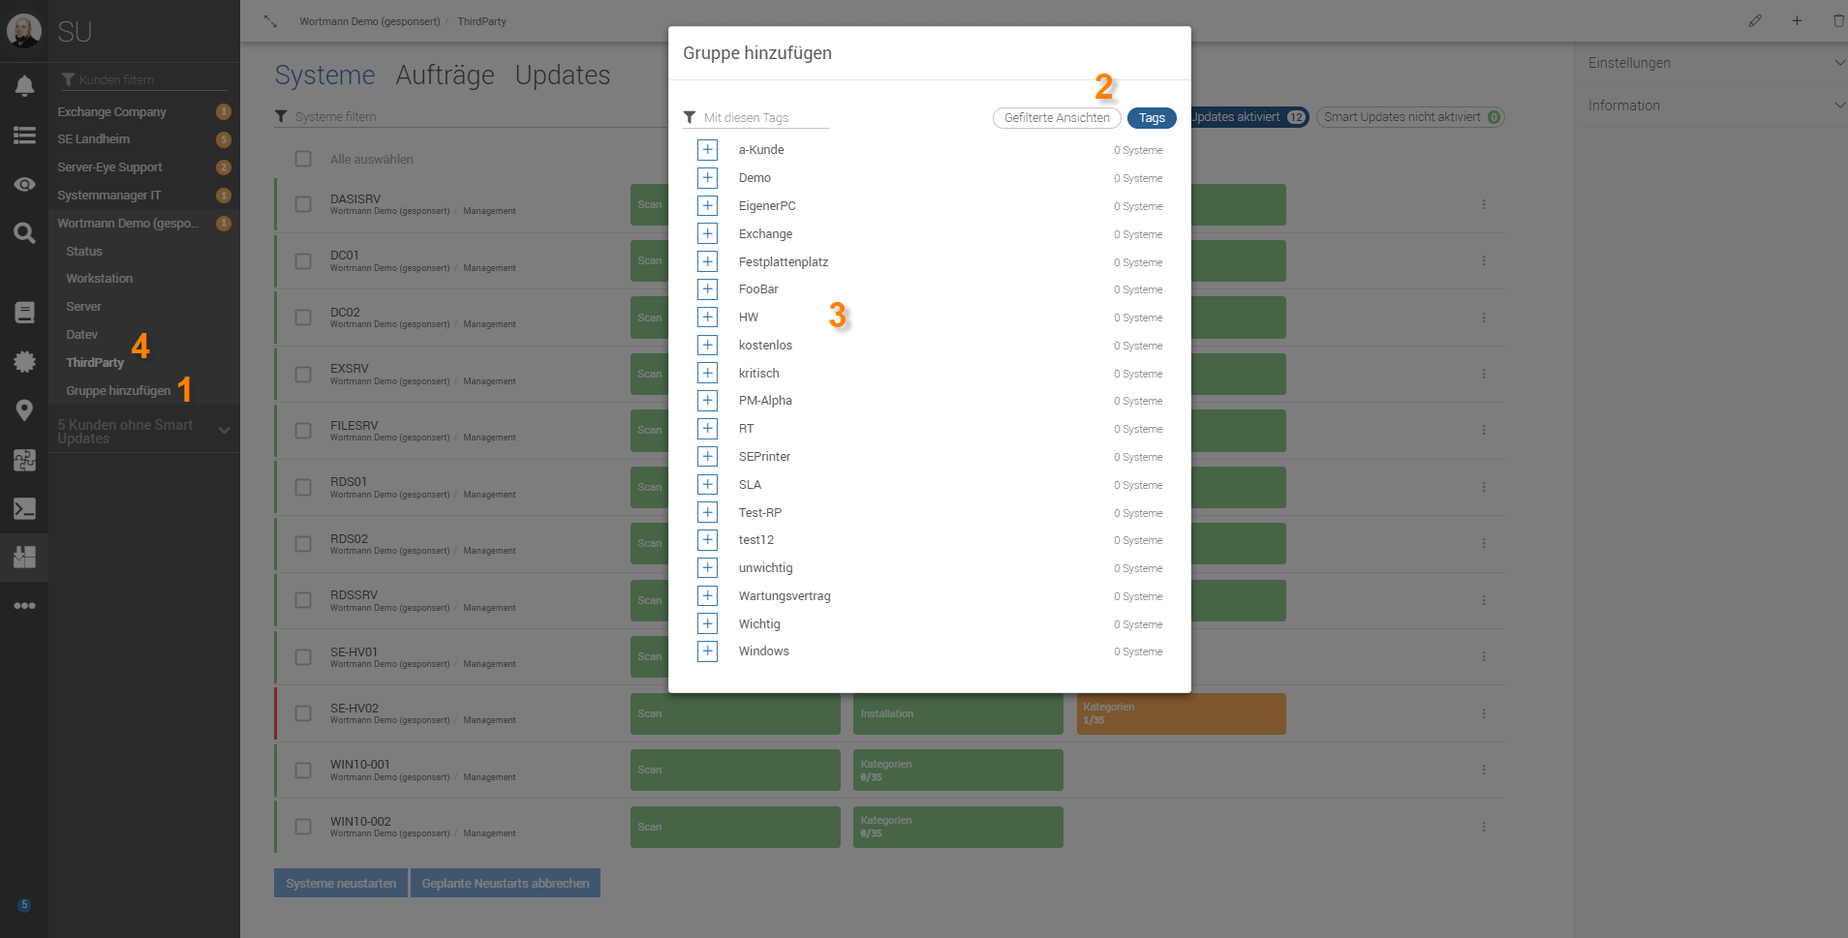Tick the checkbox for system DC01

(303, 261)
